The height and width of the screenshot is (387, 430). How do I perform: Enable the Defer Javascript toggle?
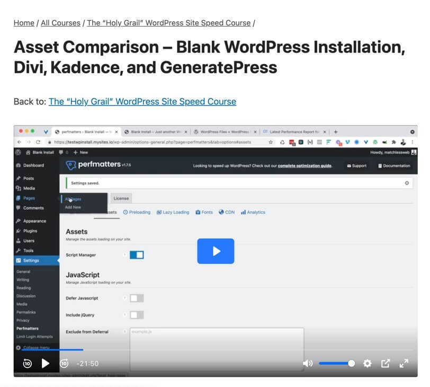pyautogui.click(x=137, y=298)
